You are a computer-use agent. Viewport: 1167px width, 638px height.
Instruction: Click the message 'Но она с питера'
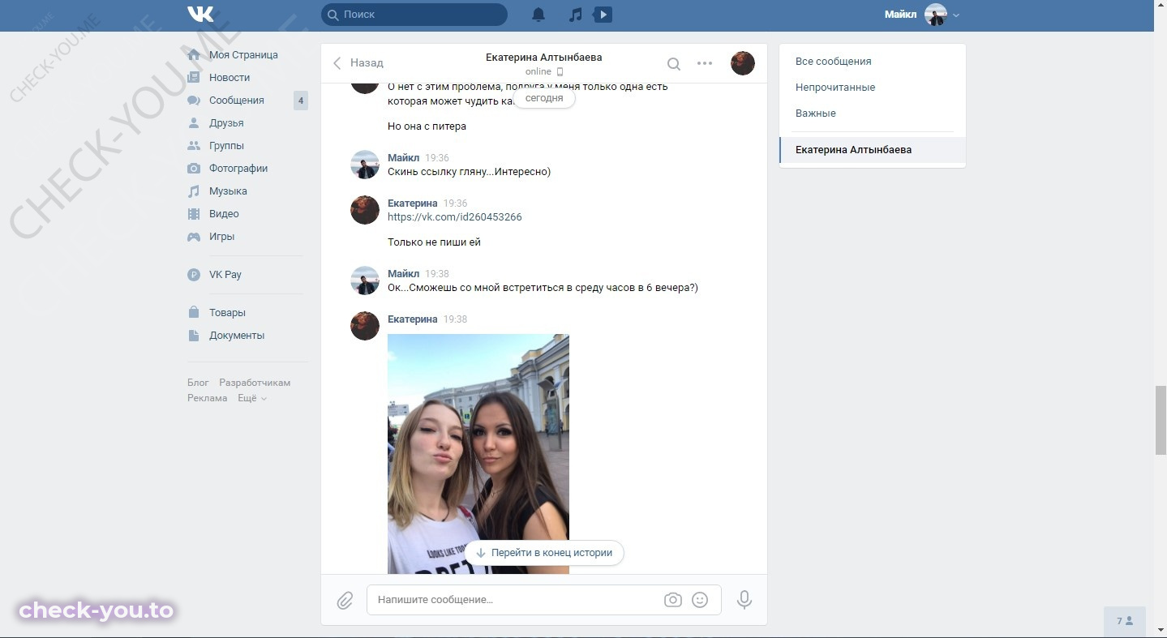coord(427,126)
